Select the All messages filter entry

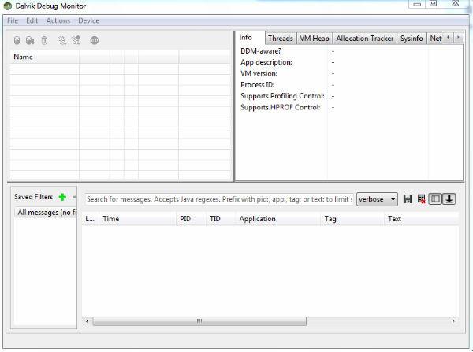(x=45, y=213)
